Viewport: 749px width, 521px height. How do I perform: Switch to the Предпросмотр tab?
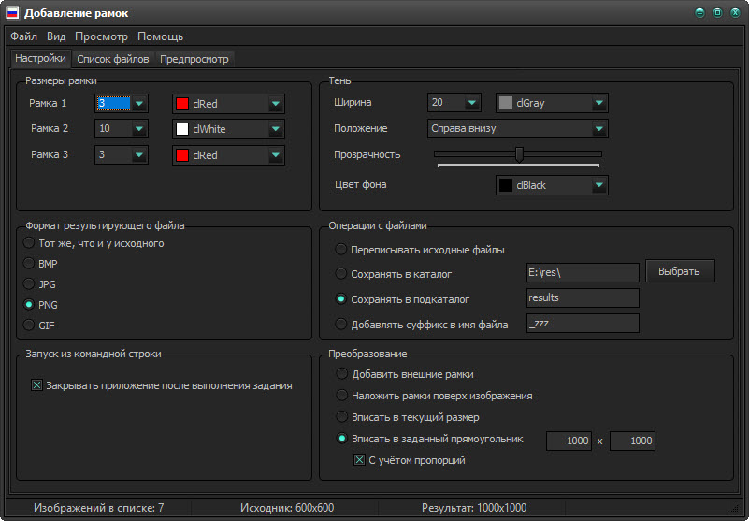(194, 59)
